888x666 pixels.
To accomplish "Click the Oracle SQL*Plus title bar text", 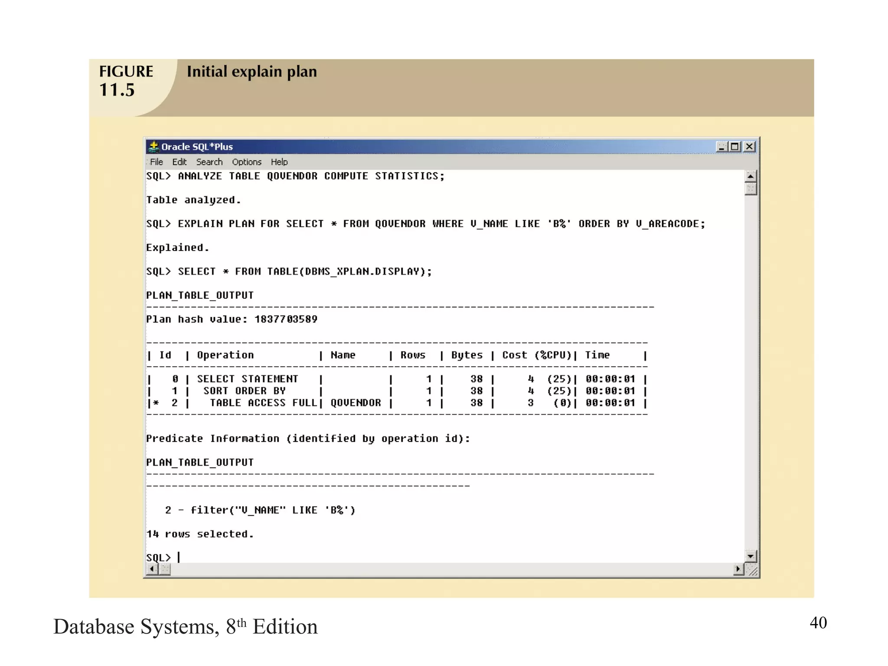I will (197, 147).
